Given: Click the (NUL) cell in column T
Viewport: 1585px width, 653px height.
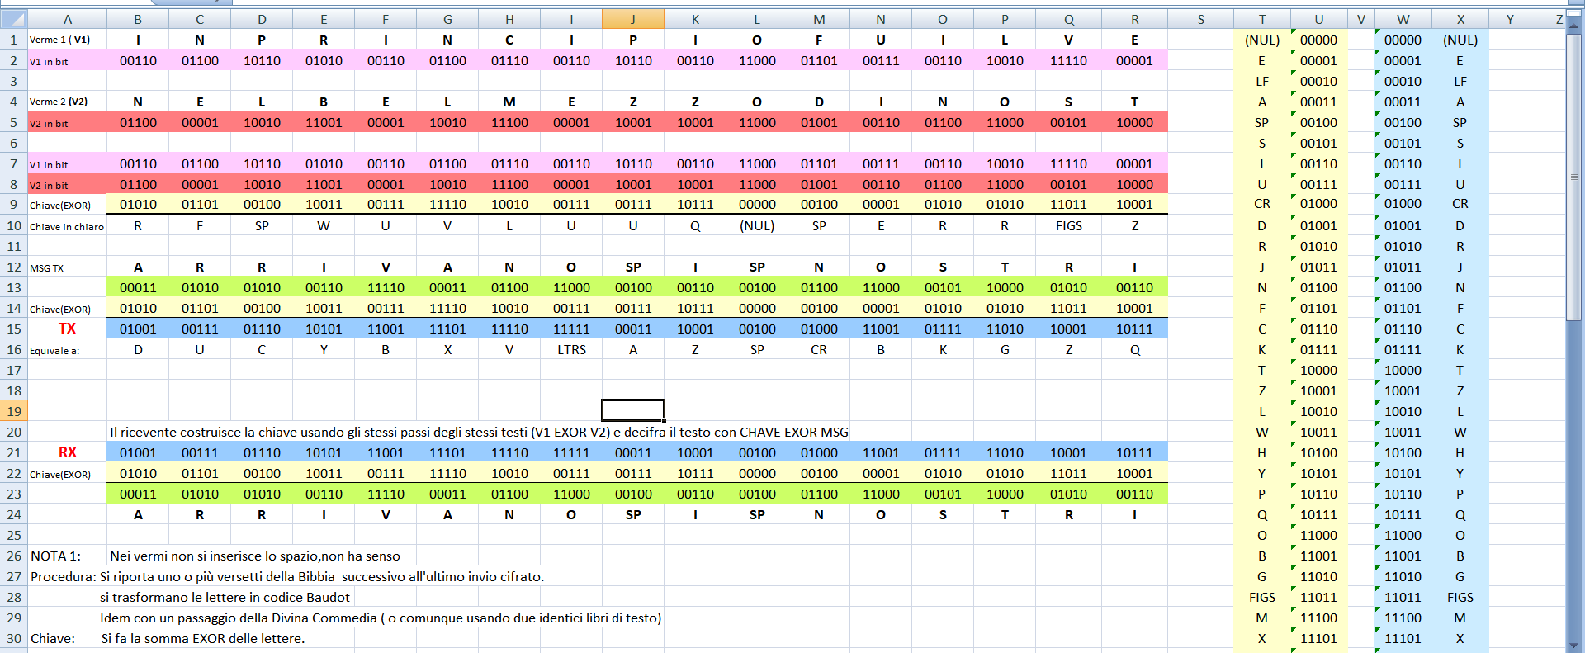Looking at the screenshot, I should (1261, 40).
